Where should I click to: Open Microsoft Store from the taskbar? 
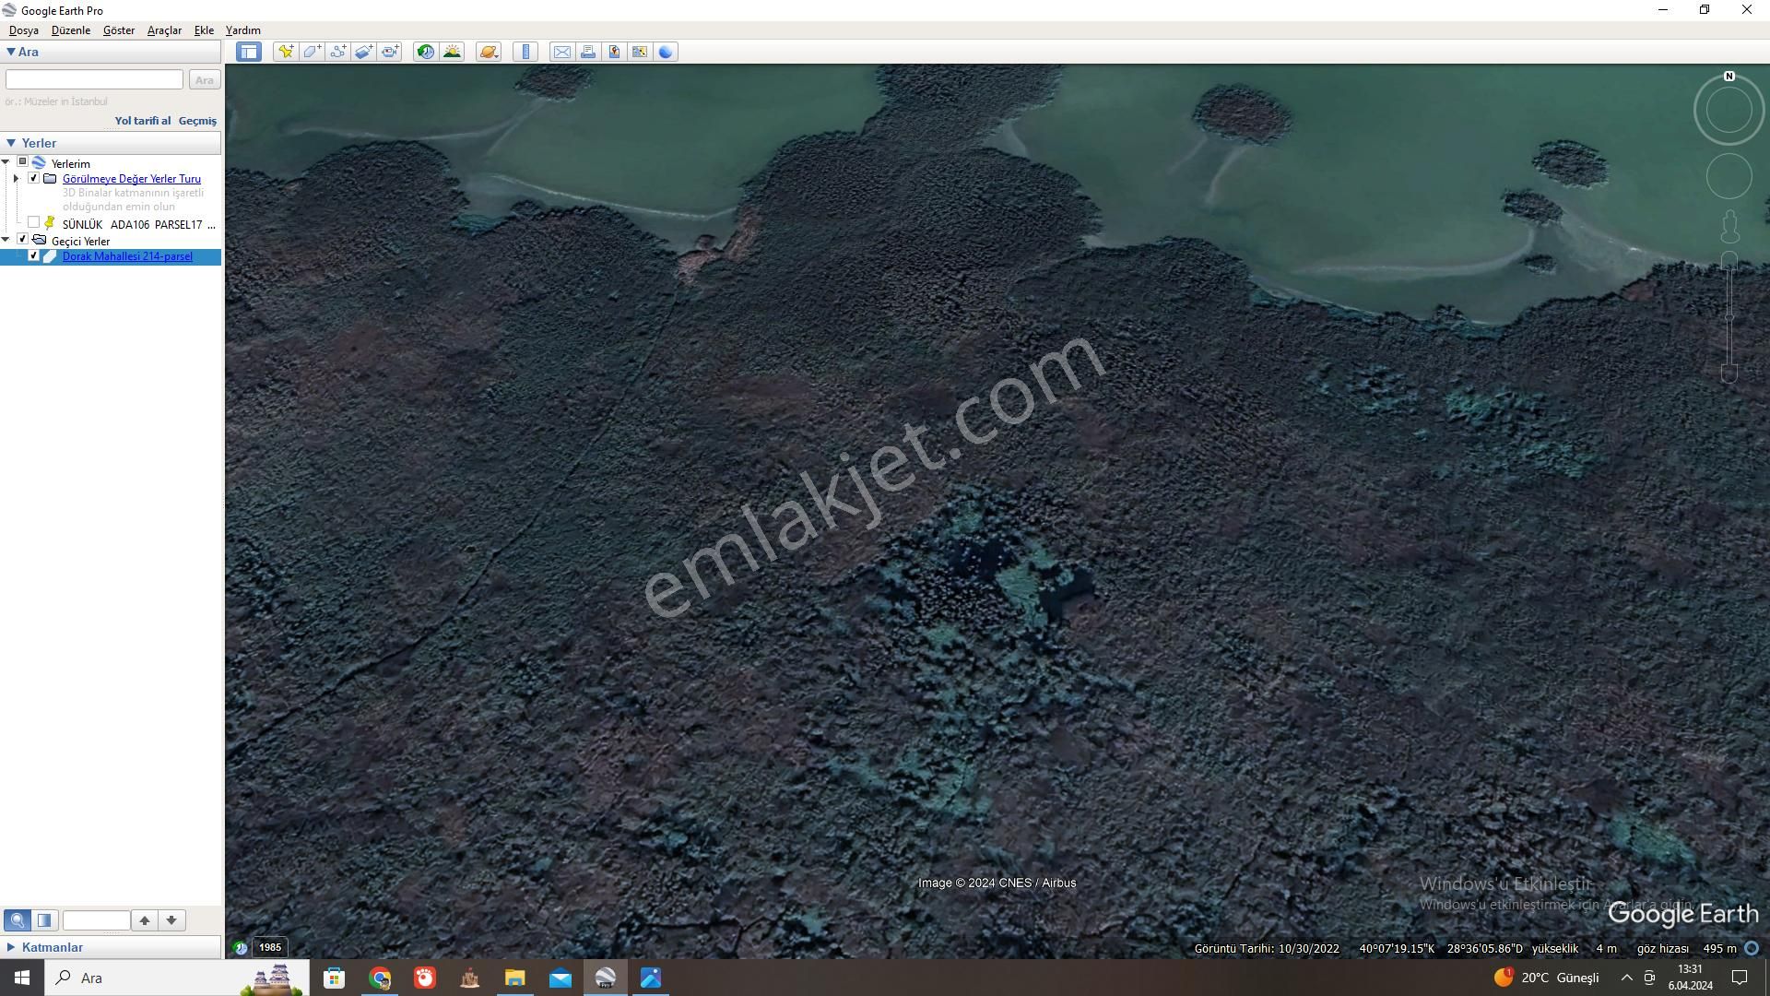(334, 978)
